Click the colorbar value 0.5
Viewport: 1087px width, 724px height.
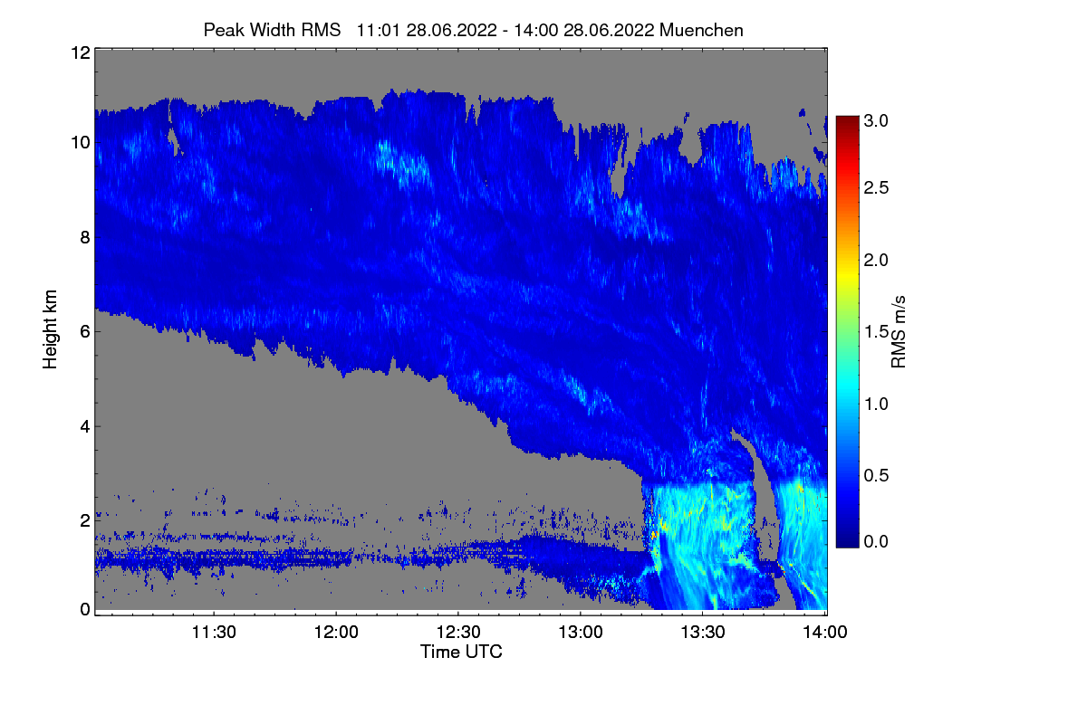pyautogui.click(x=877, y=474)
